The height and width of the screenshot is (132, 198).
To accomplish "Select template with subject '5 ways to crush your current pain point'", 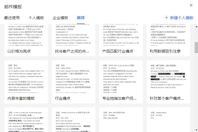I will coord(26,120).
